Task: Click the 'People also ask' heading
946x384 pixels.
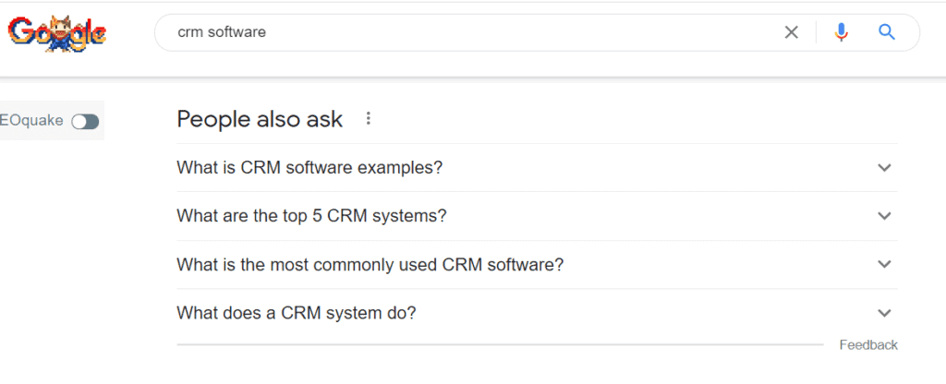Action: pyautogui.click(x=260, y=119)
